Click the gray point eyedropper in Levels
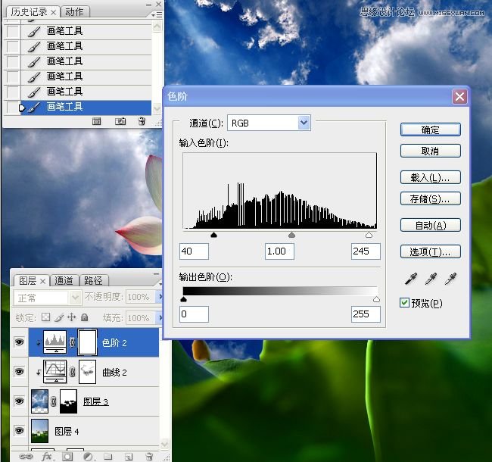The height and width of the screenshot is (462, 492). (x=431, y=279)
